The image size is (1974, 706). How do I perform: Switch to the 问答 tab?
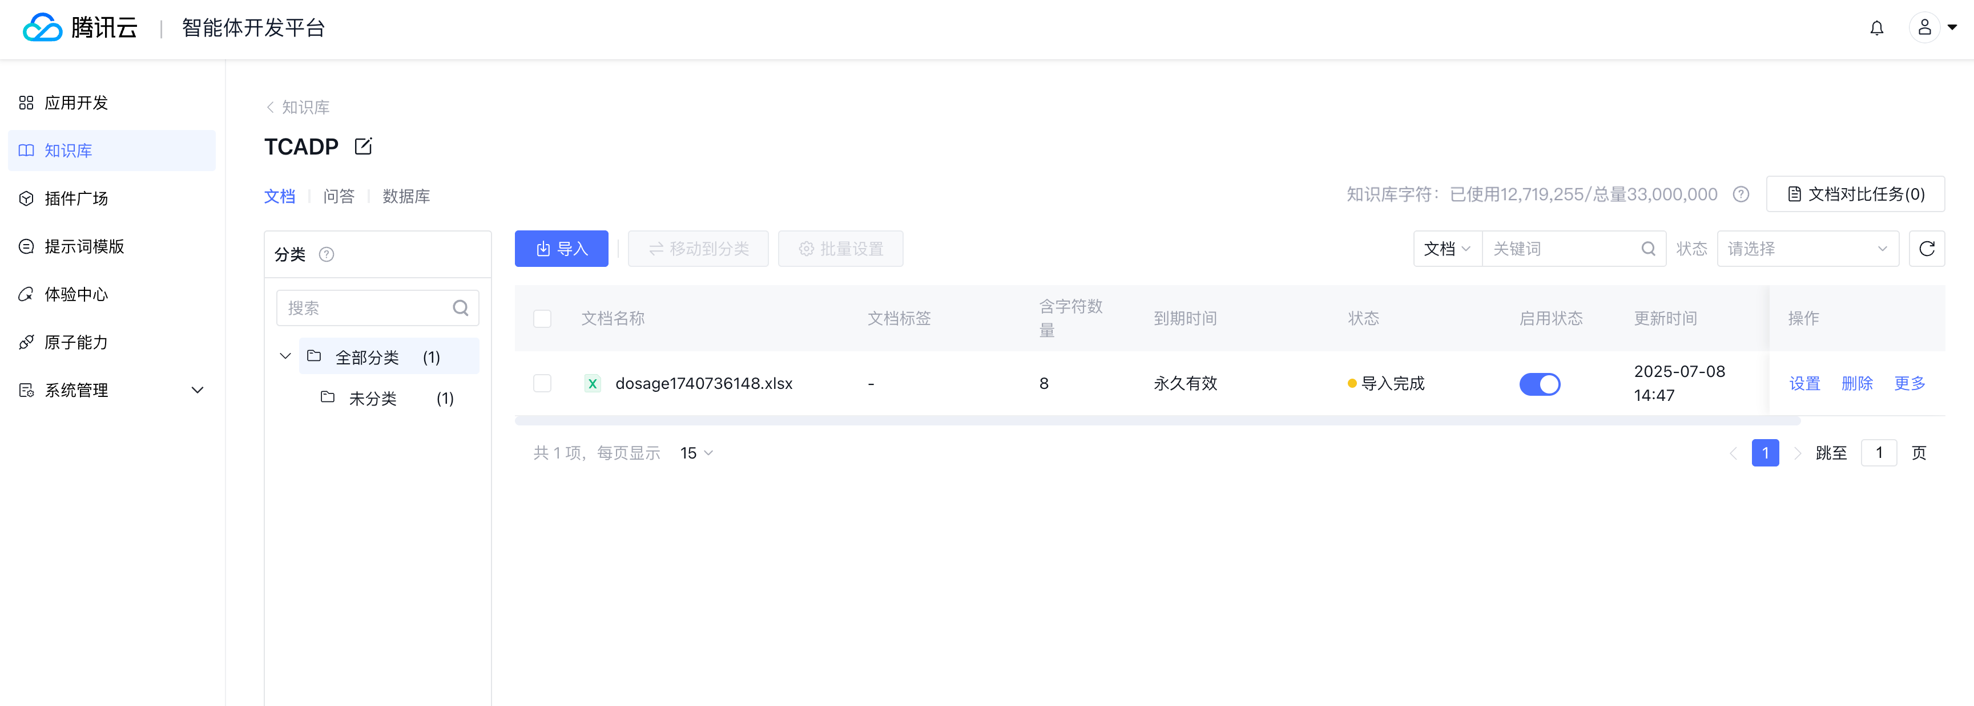(339, 196)
